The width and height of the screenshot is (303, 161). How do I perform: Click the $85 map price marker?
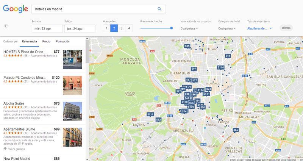tap(187, 46)
